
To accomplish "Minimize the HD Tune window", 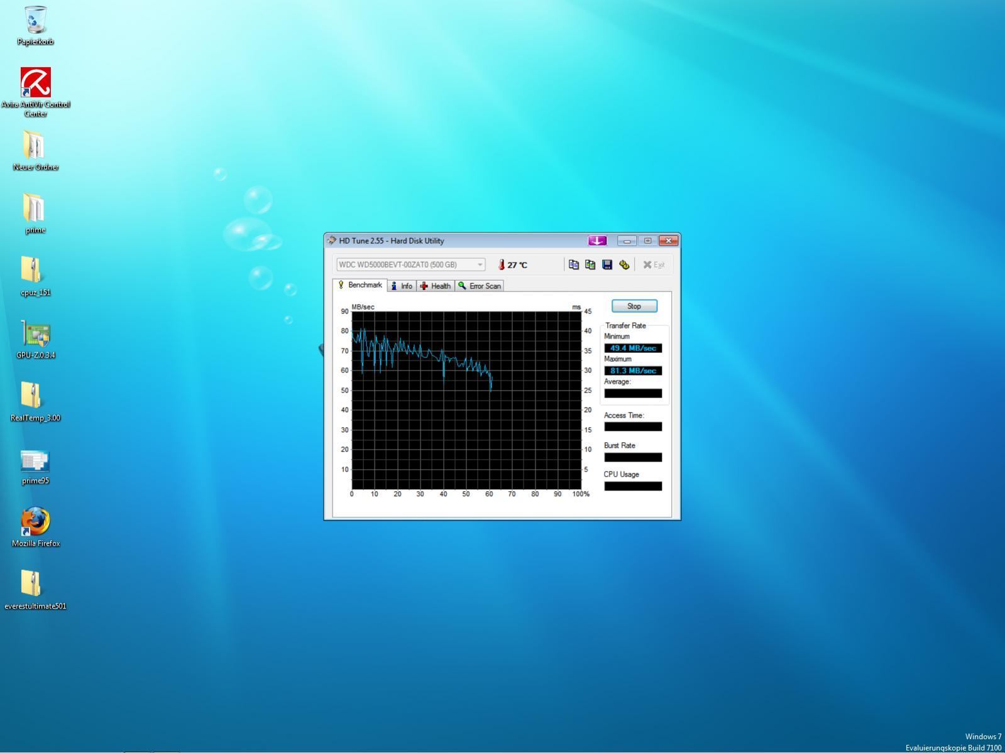I will point(627,241).
